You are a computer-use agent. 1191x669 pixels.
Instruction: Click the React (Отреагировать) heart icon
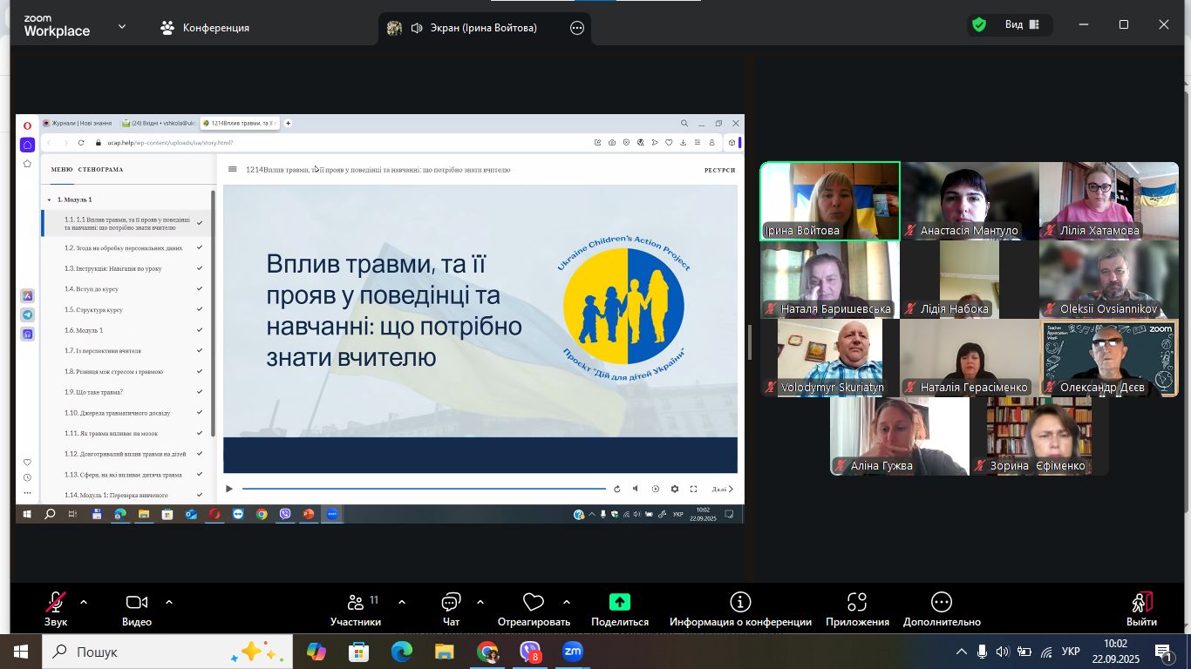click(x=533, y=602)
